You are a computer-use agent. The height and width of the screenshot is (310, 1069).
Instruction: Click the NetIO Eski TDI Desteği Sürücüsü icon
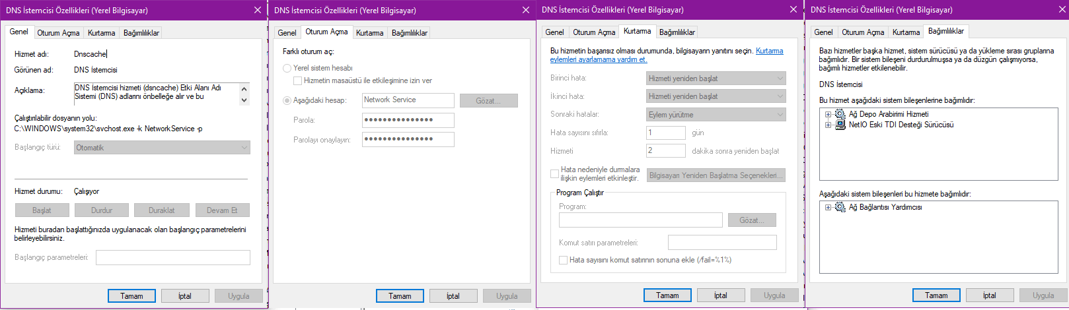click(x=840, y=125)
